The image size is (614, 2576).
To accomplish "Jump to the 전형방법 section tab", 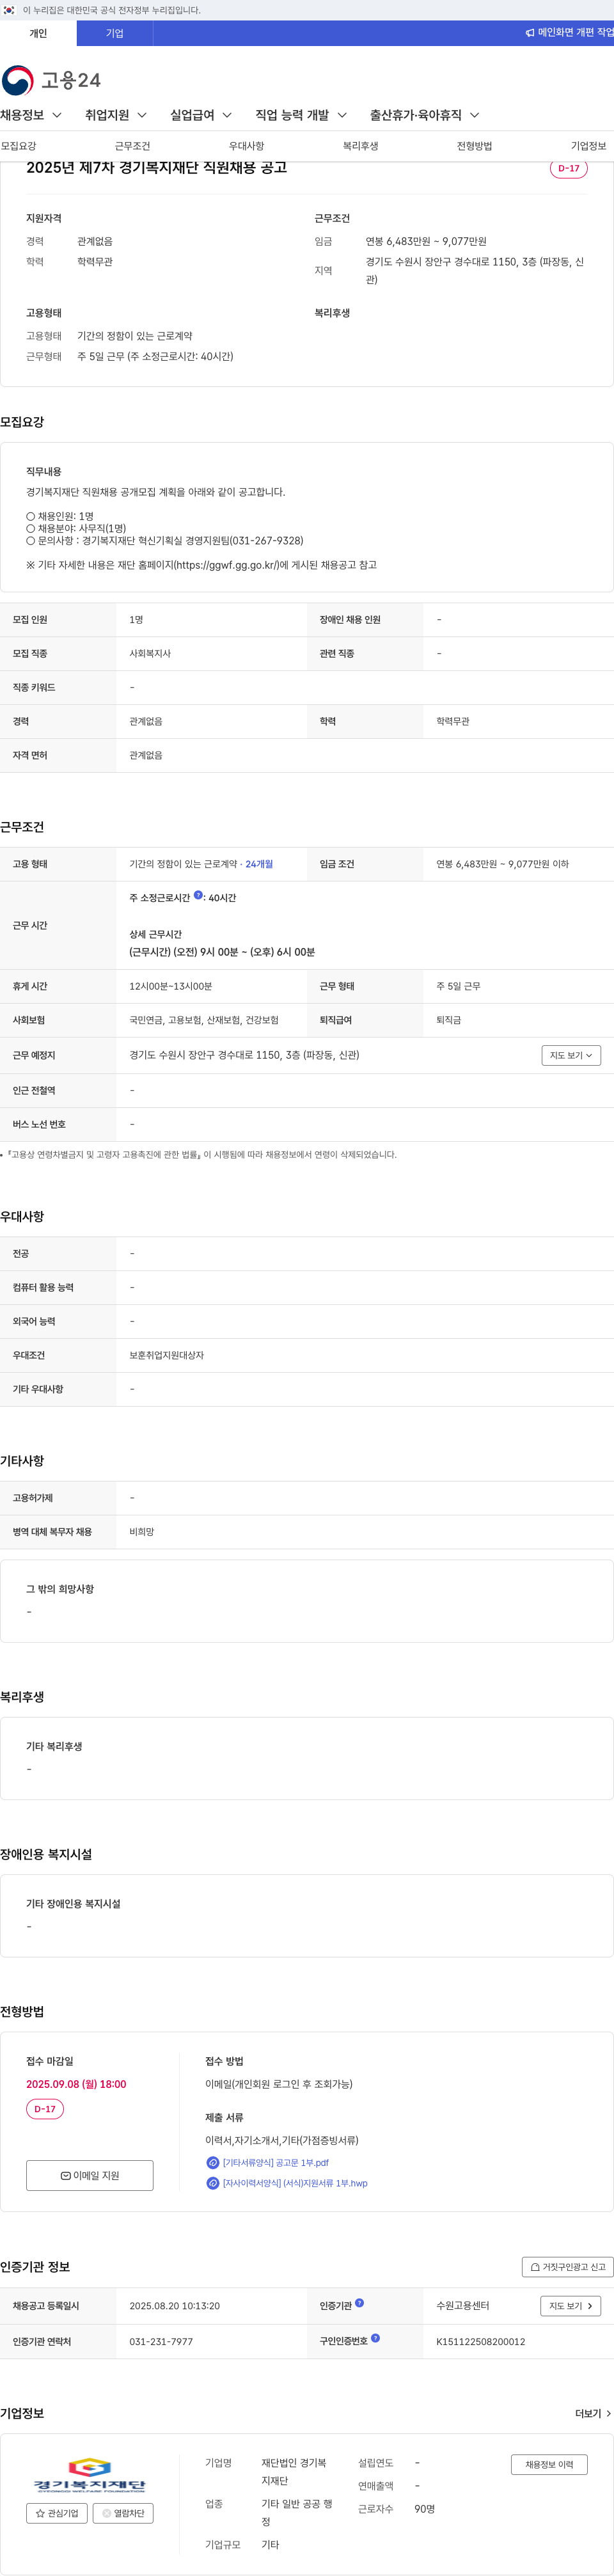I will click(x=474, y=146).
